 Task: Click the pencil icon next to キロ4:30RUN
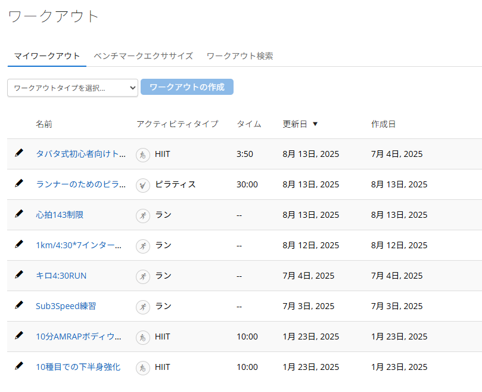(x=19, y=274)
